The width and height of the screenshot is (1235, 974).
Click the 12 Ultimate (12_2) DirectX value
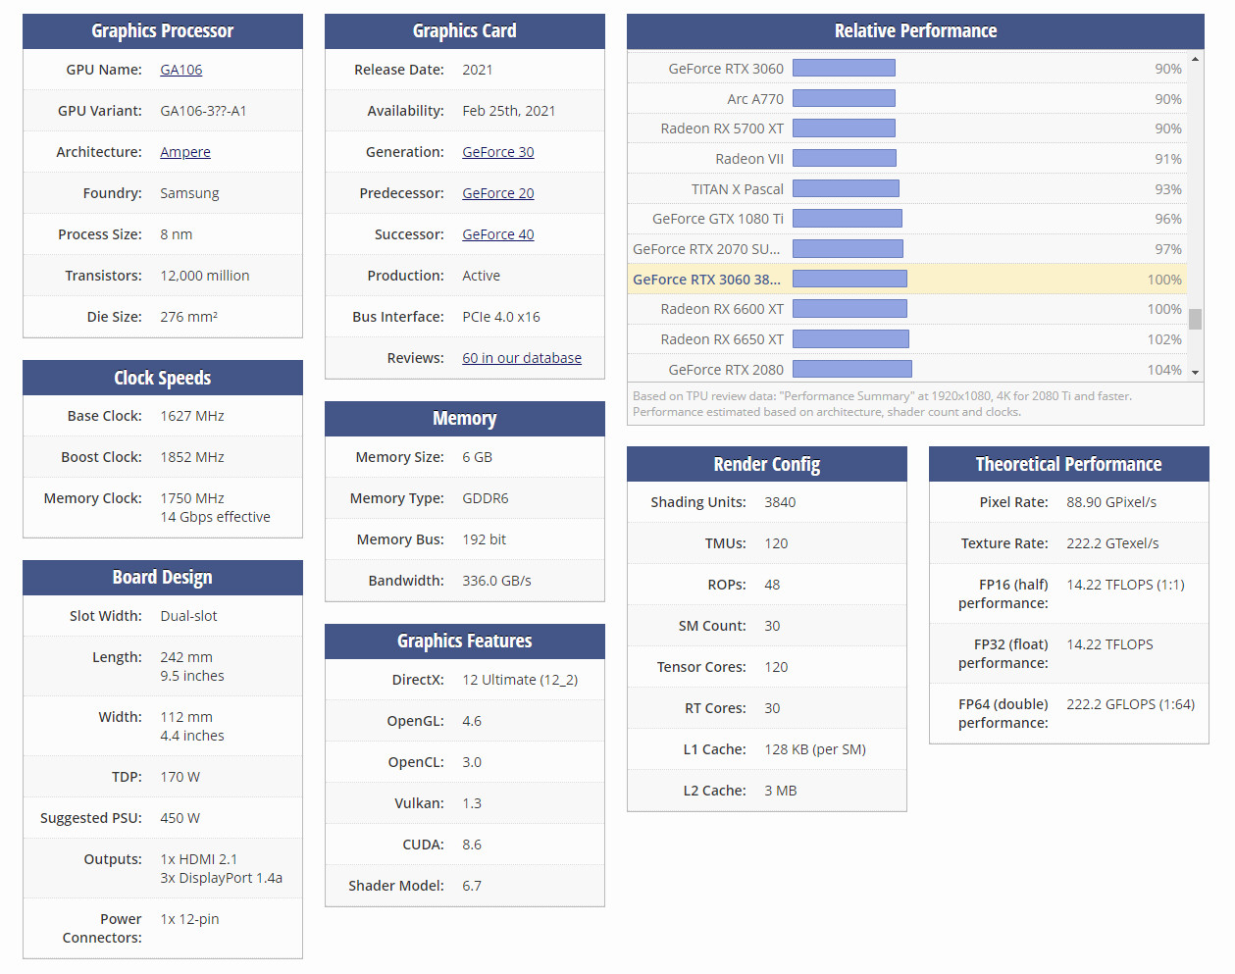[520, 680]
